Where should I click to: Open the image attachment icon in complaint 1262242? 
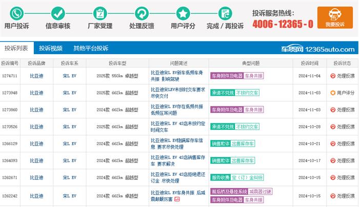(x=177, y=199)
